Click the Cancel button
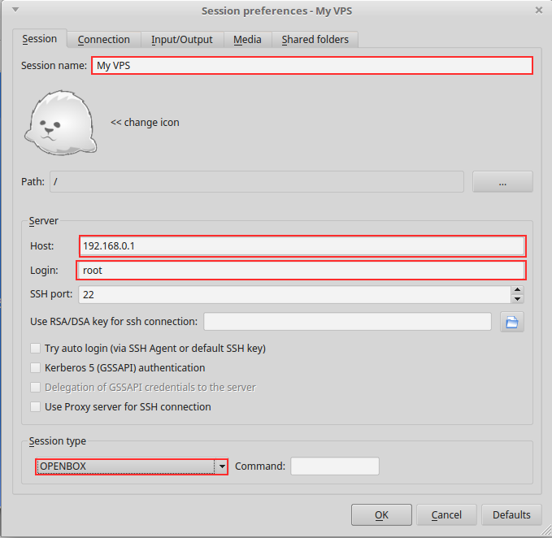The width and height of the screenshot is (552, 538). click(446, 514)
